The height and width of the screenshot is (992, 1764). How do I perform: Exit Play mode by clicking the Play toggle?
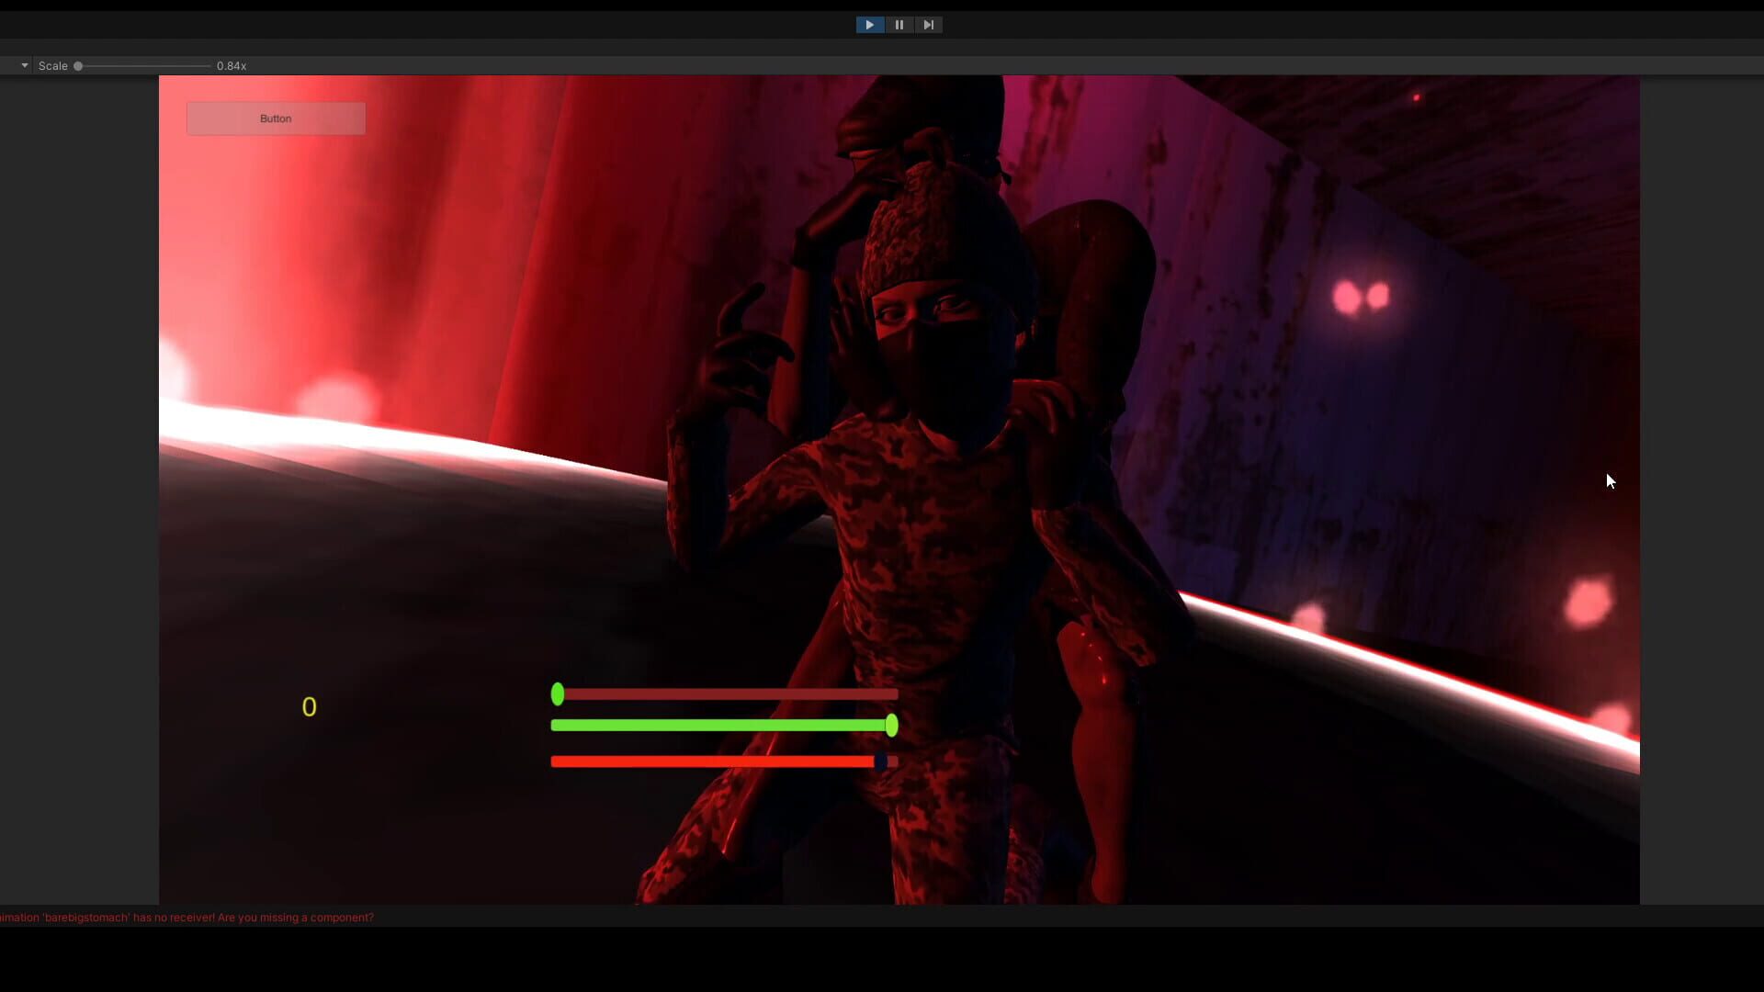tap(869, 25)
